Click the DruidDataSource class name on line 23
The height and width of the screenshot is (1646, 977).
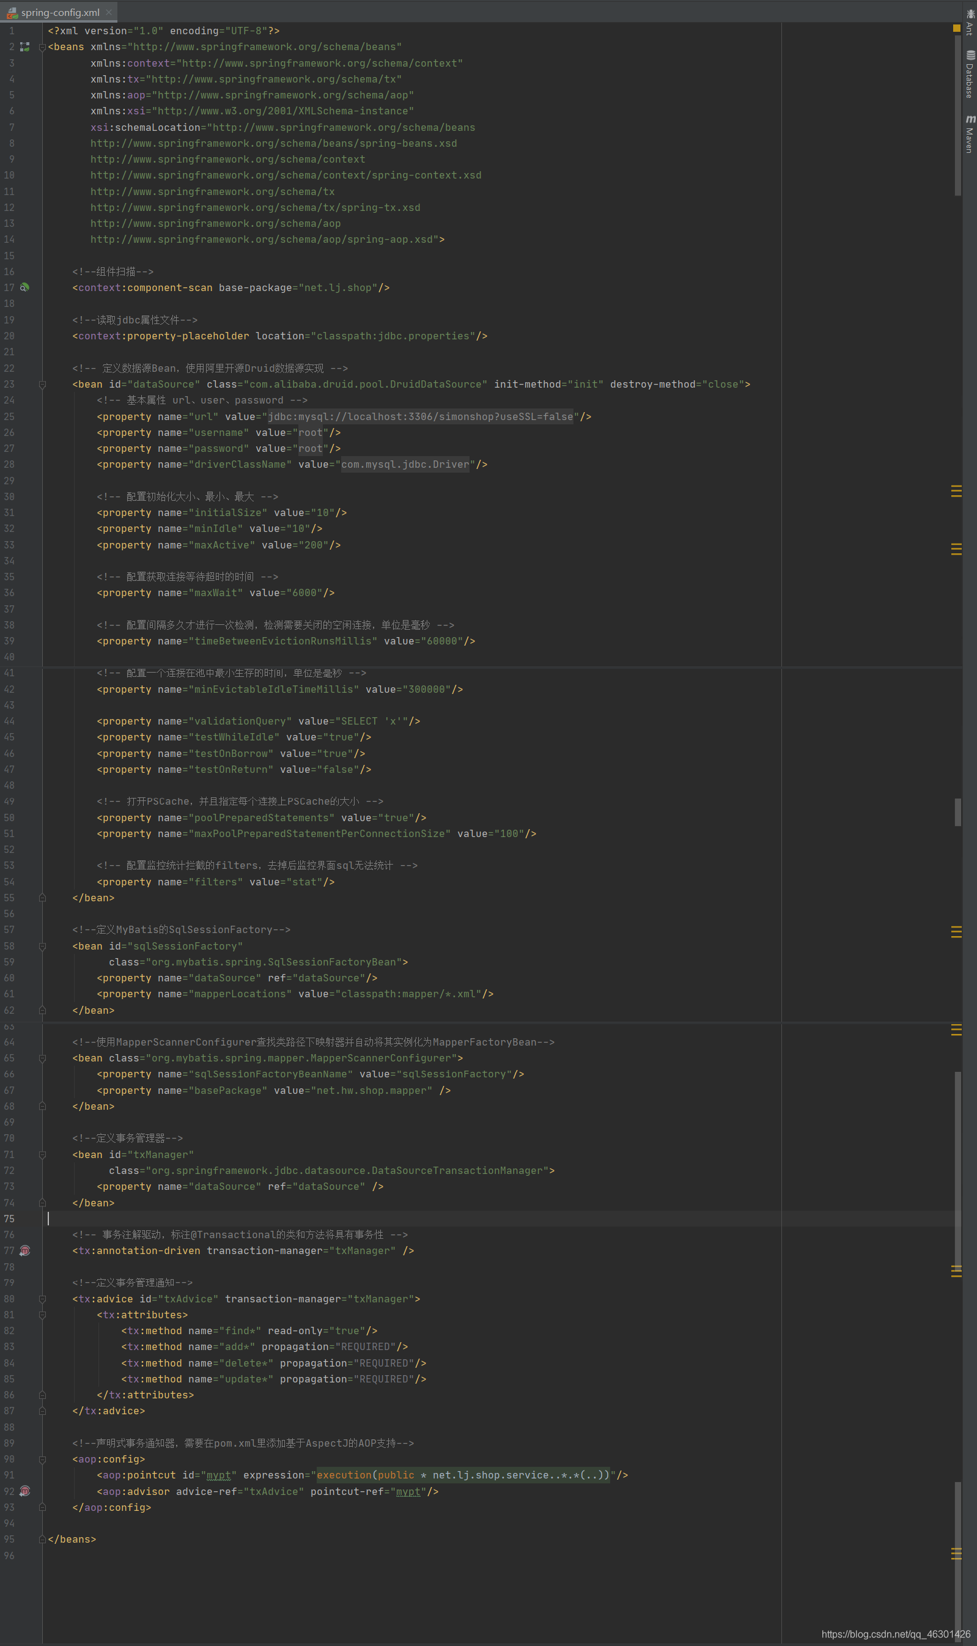(x=366, y=385)
